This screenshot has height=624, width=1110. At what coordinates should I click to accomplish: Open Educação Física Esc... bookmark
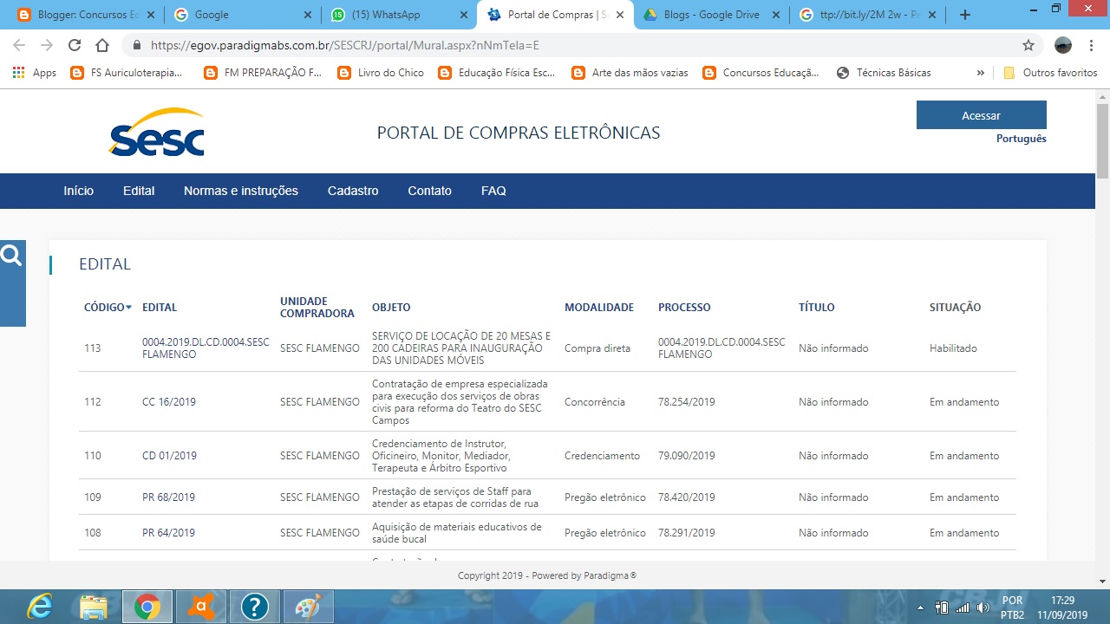(497, 73)
